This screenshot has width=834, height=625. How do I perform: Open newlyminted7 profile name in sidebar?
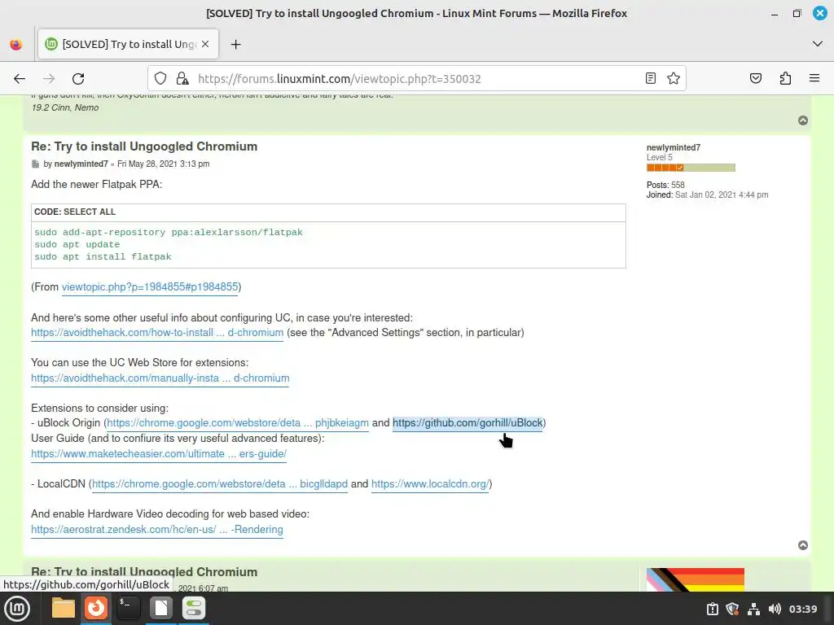tap(674, 147)
